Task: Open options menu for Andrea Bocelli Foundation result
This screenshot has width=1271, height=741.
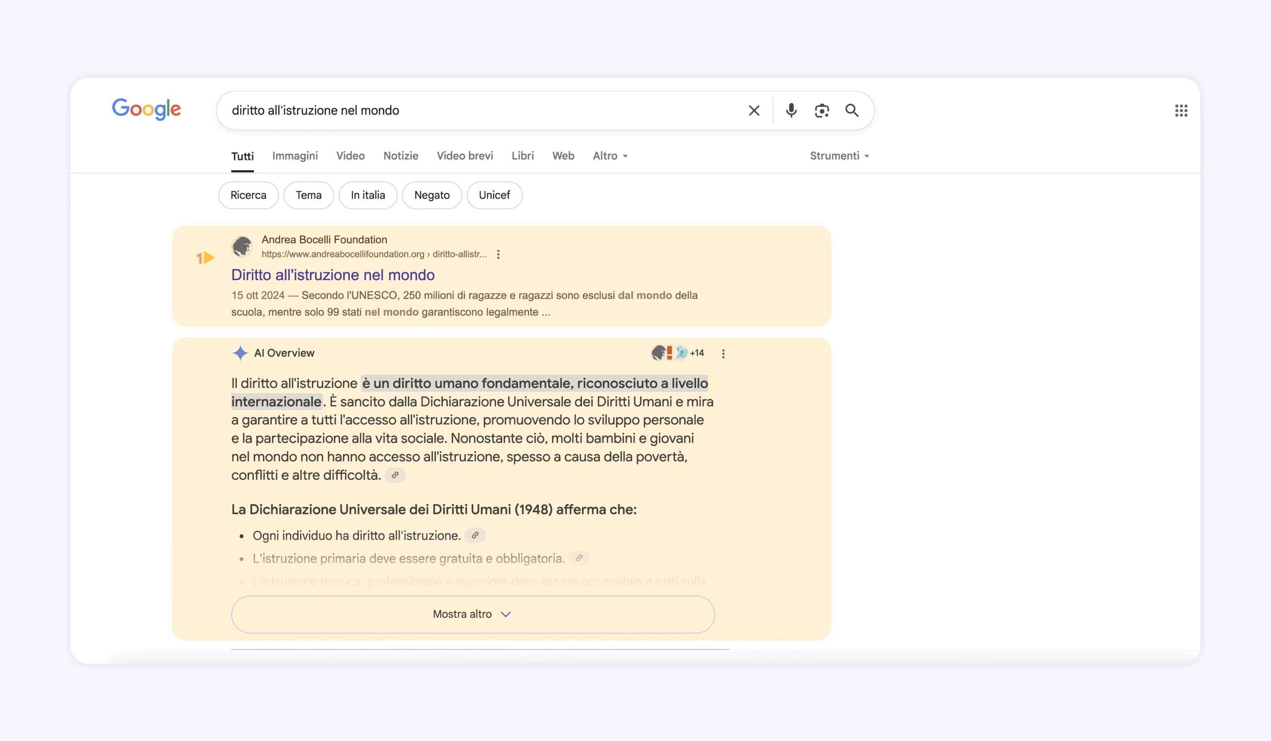Action: 498,255
